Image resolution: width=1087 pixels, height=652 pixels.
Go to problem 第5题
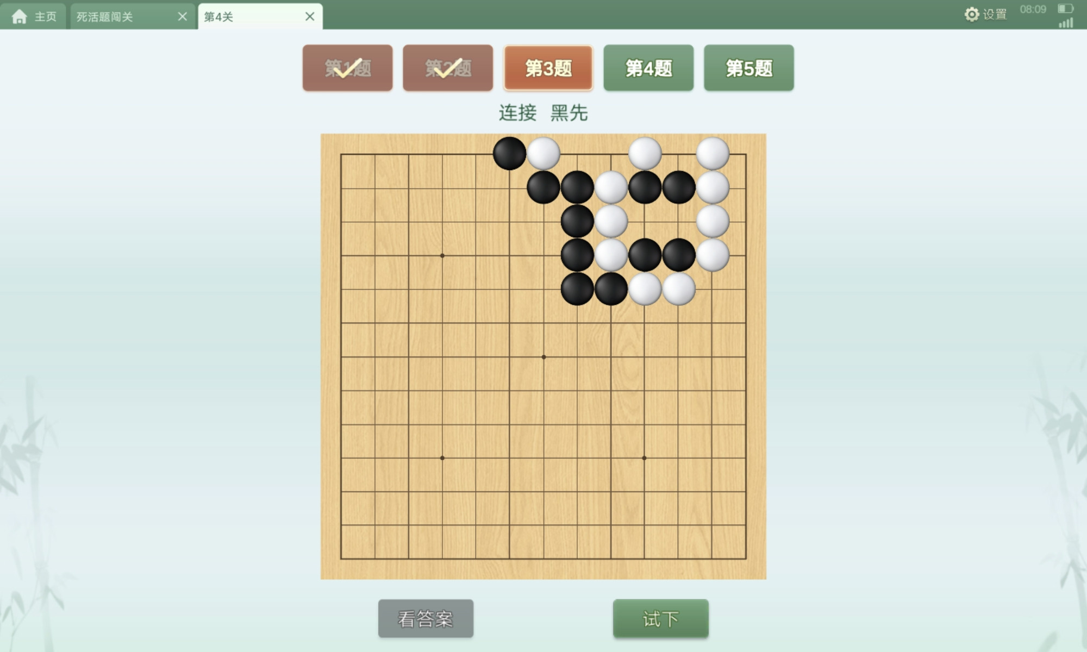(749, 68)
